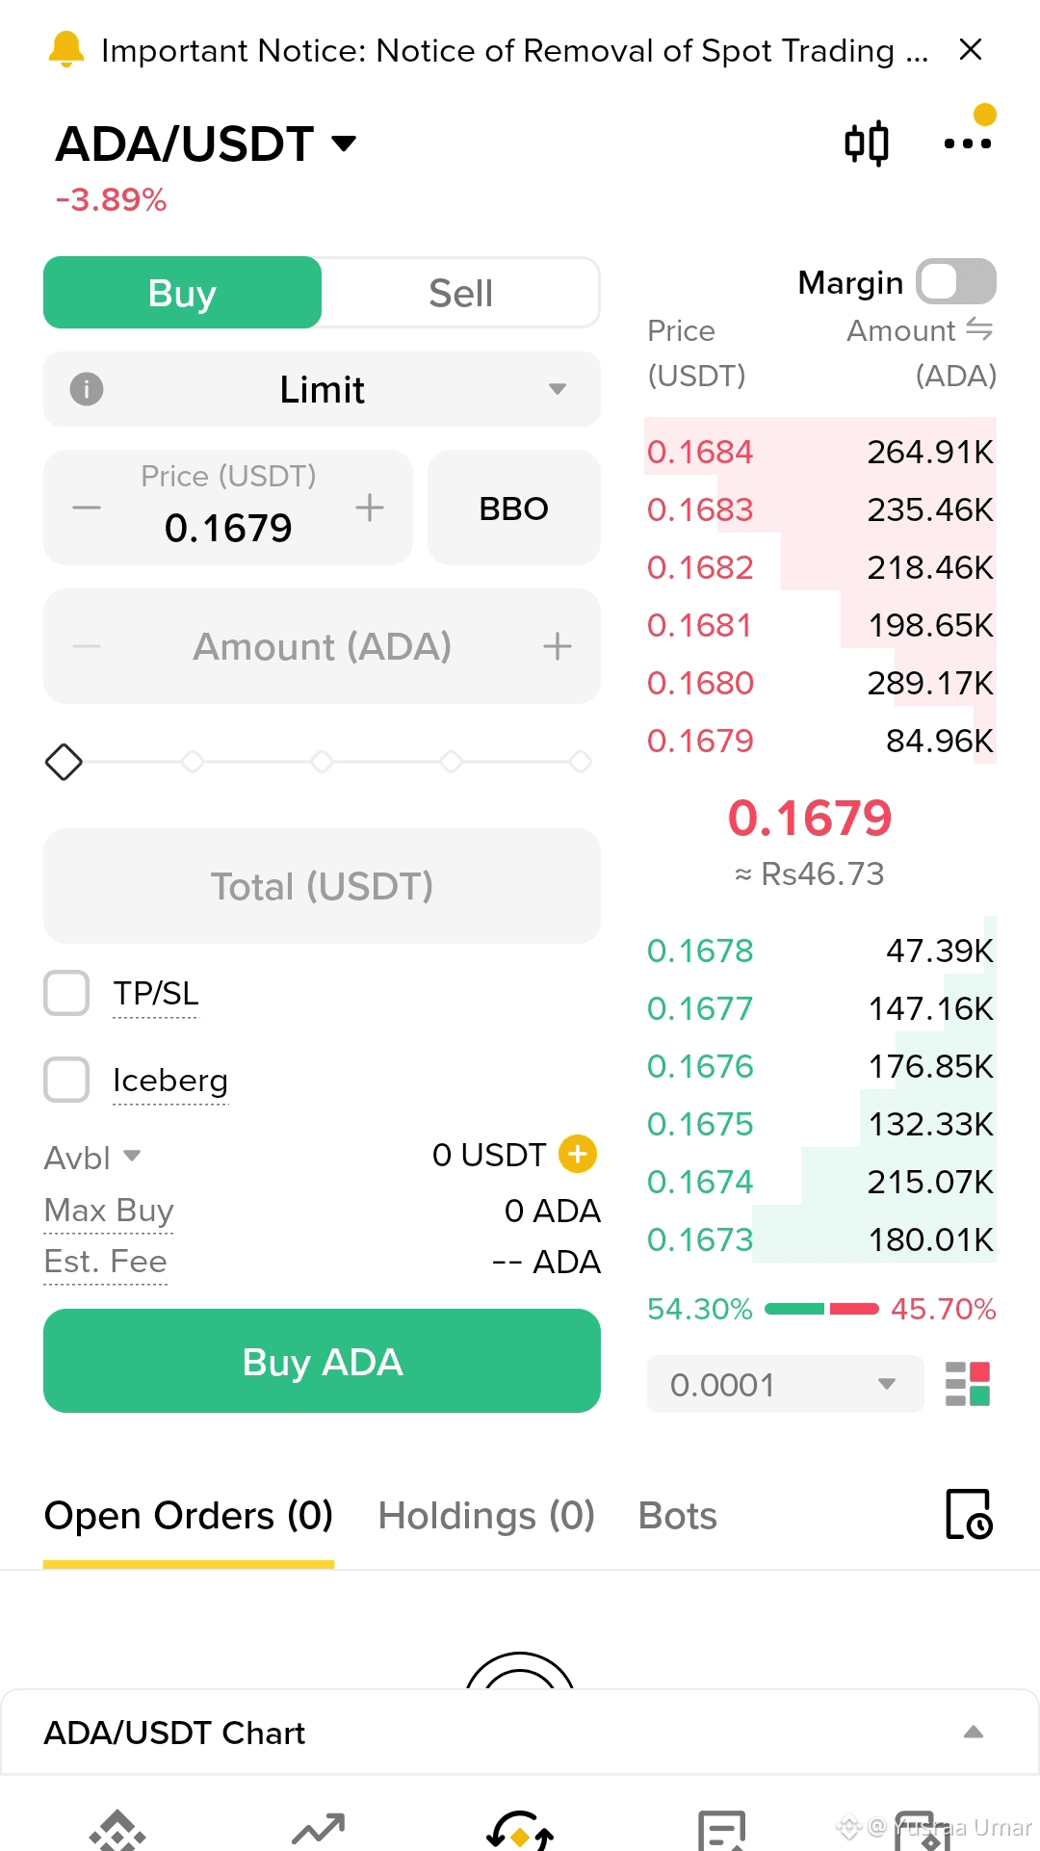Viewport: 1040px width, 1851px height.
Task: Expand the ADA/USDT Chart panel
Action: (519, 1732)
